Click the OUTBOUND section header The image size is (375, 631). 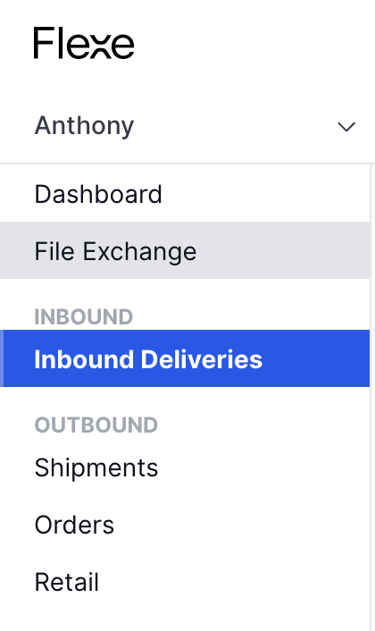(x=96, y=425)
